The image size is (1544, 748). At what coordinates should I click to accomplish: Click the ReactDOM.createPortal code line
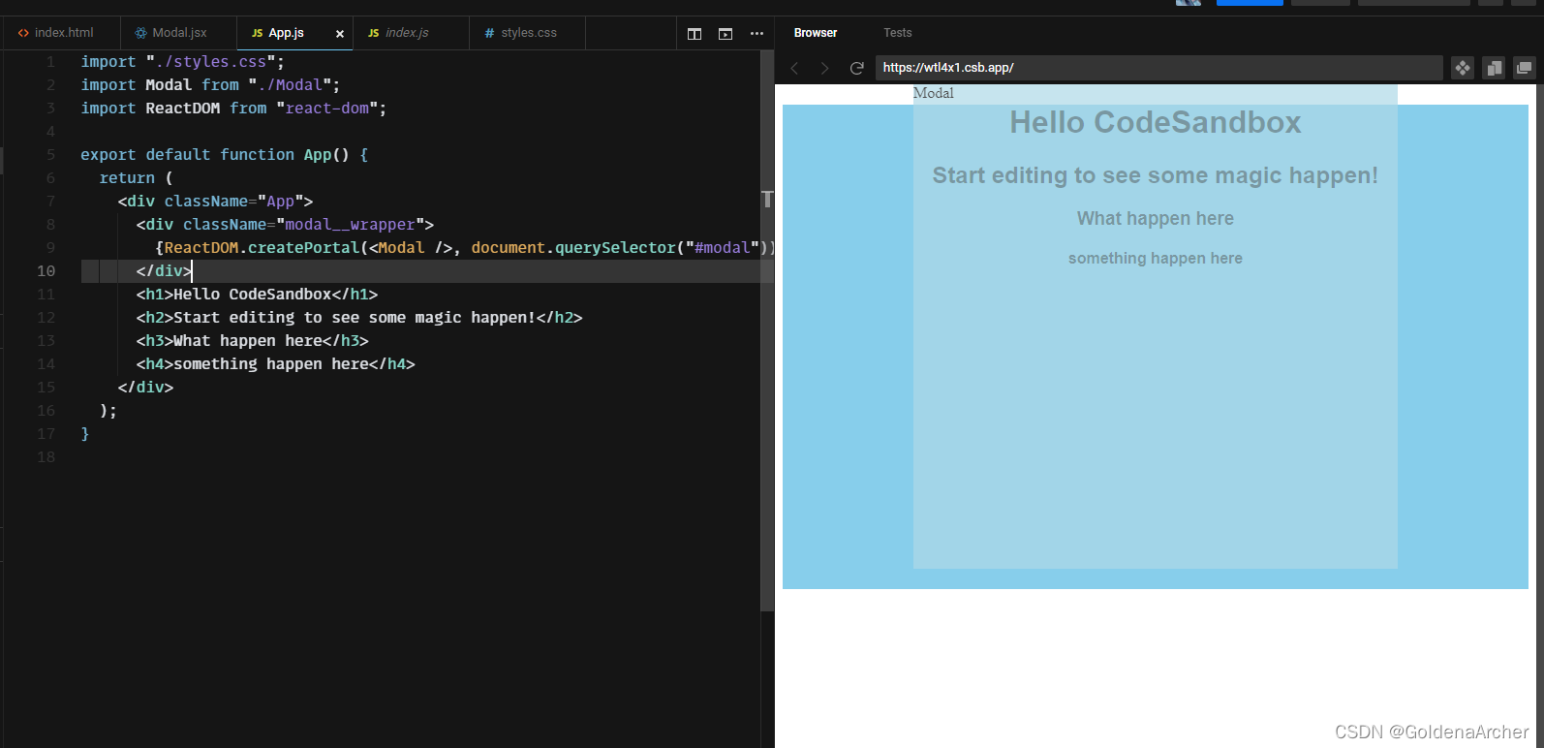[x=464, y=248]
